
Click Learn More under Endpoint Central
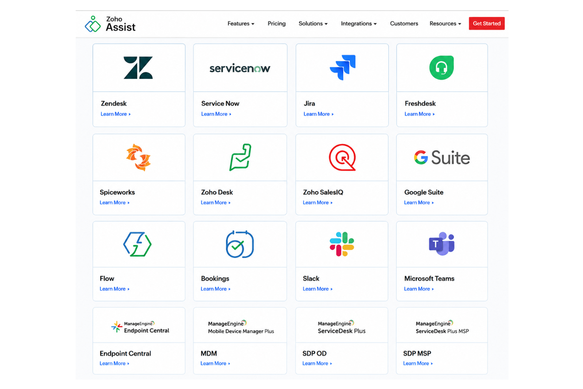[114, 363]
